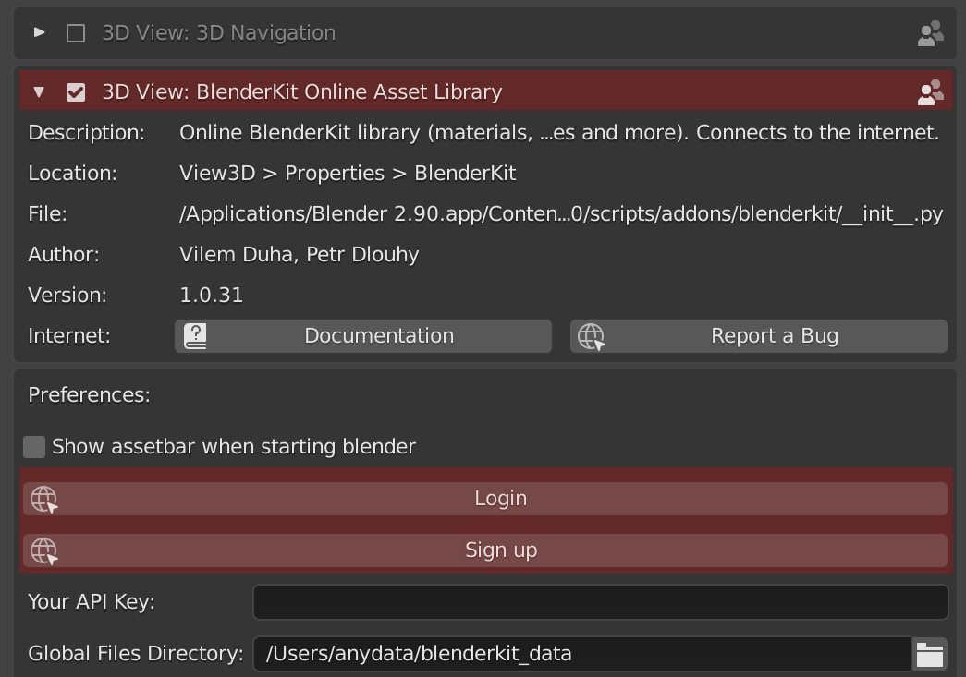
Task: Expand the 3D Navigation add-on details
Action: pos(39,32)
